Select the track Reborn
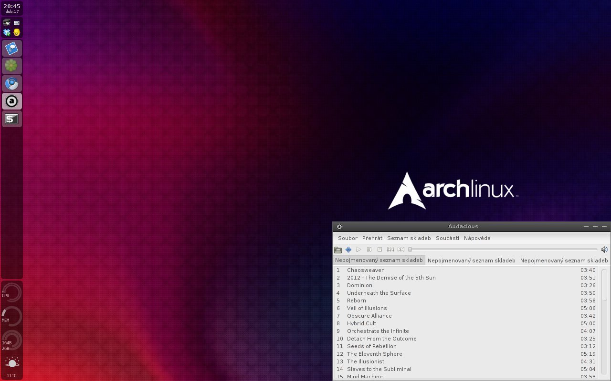Image resolution: width=611 pixels, height=381 pixels. click(466, 301)
